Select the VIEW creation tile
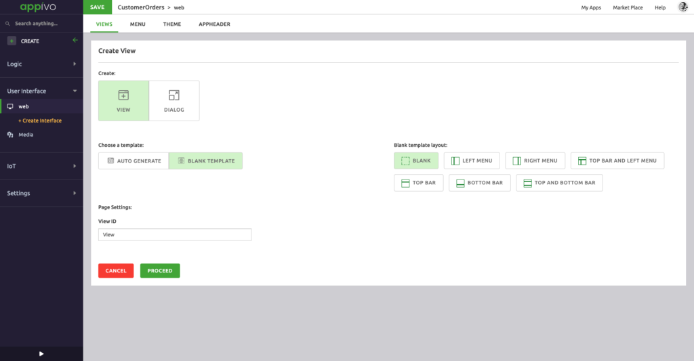Screen dimensions: 694x361 tap(123, 101)
